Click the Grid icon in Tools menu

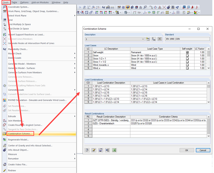click(x=5, y=20)
